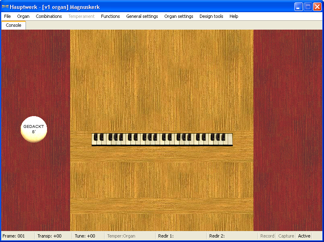Open the Functions menu

tap(110, 16)
